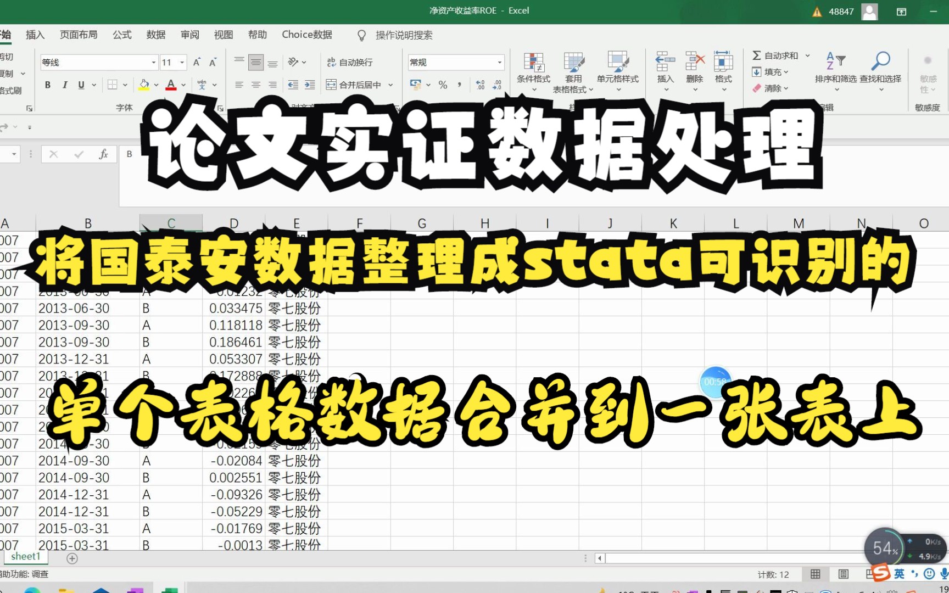Open 清除 clear menu
949x593 pixels.
770,88
